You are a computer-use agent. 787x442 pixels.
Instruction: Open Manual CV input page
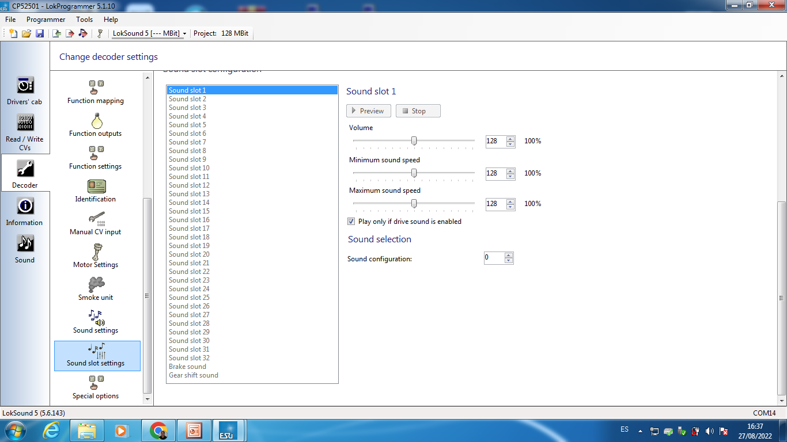(96, 223)
